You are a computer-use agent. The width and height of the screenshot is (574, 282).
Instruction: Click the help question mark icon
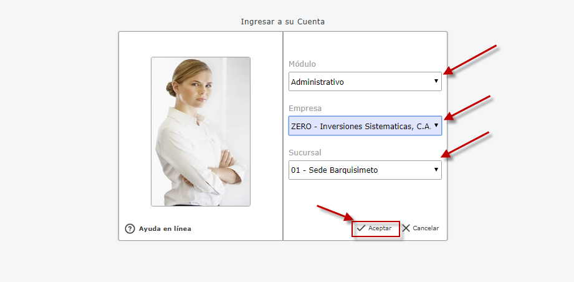130,228
